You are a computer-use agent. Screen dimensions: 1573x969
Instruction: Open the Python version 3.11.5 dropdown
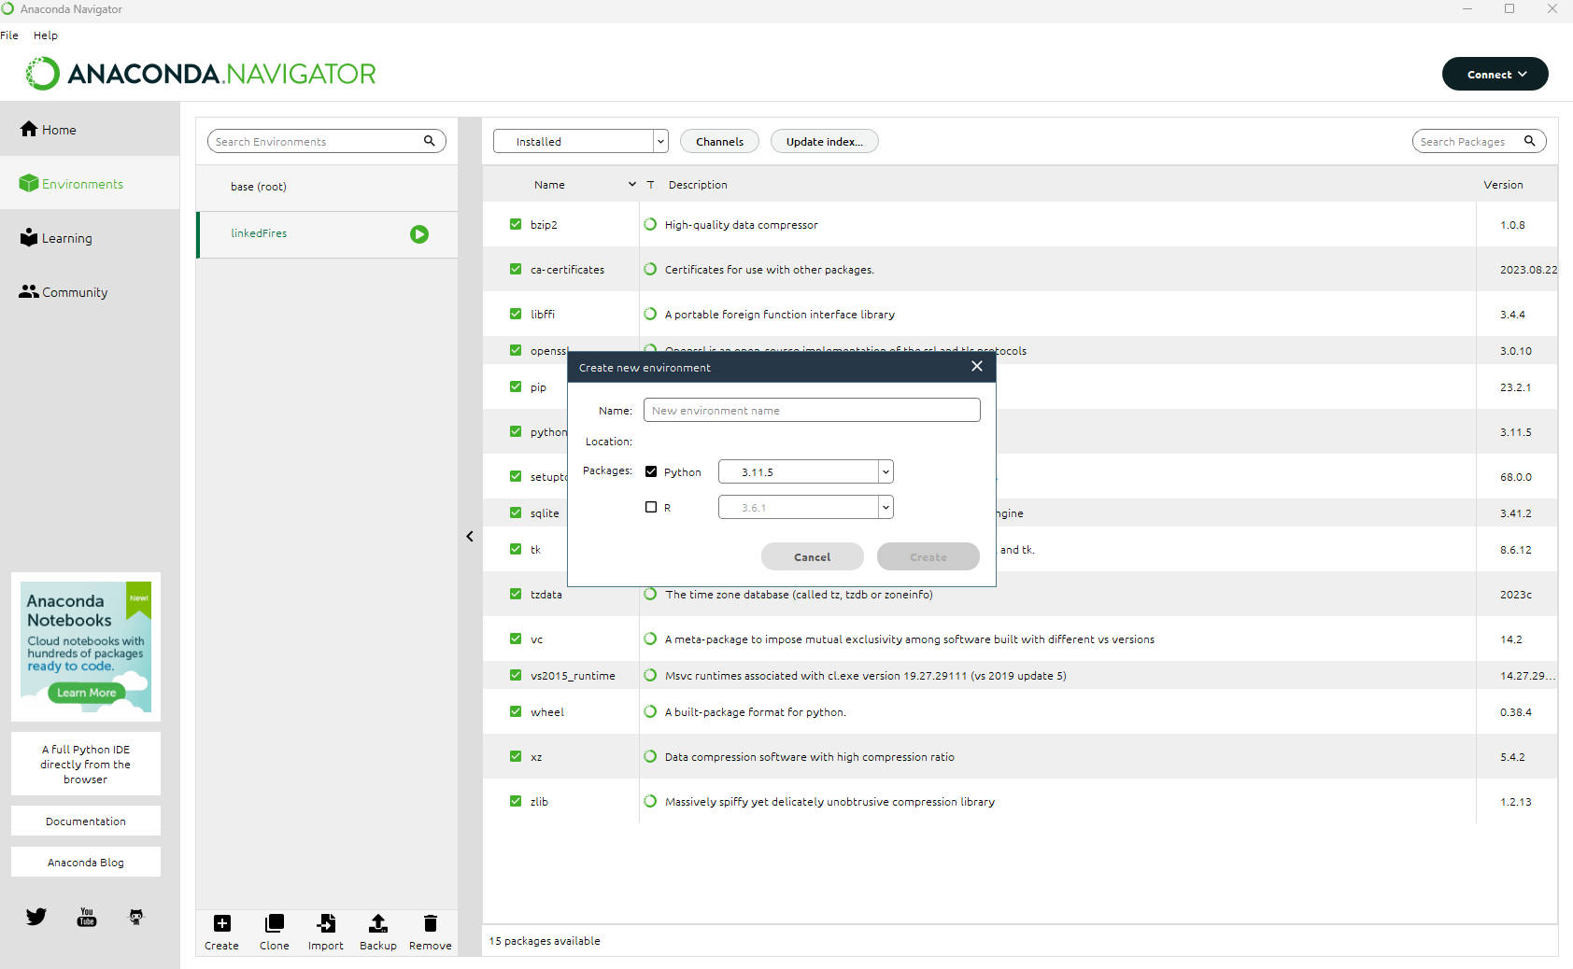[806, 471]
